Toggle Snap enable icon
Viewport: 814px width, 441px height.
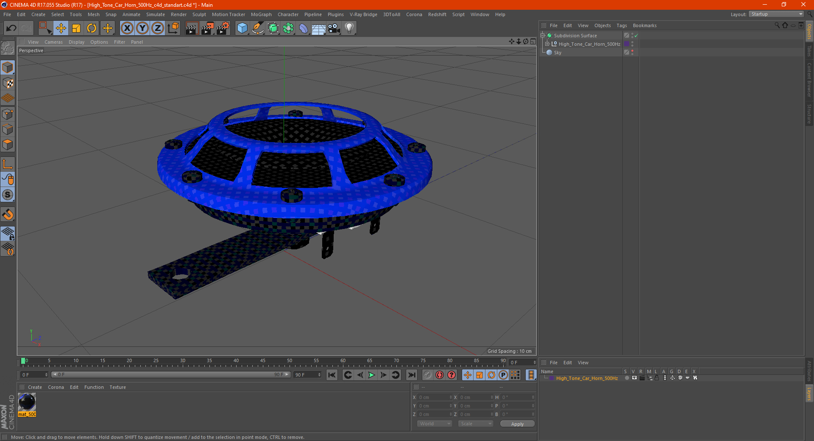click(x=8, y=195)
